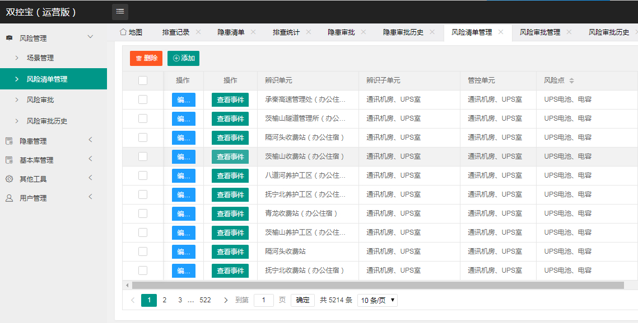Image resolution: width=638 pixels, height=323 pixels.
Task: Sort by the 风险点 column arrows
Action: click(571, 80)
